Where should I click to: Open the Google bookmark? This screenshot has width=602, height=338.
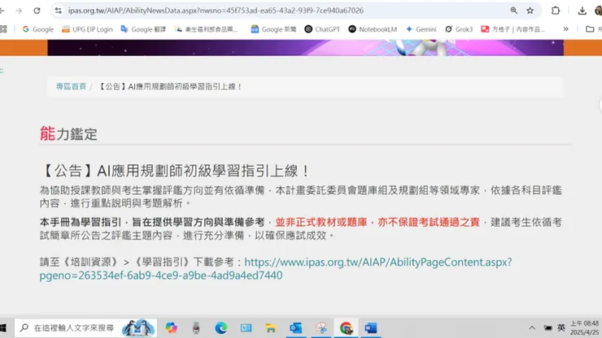tap(38, 29)
